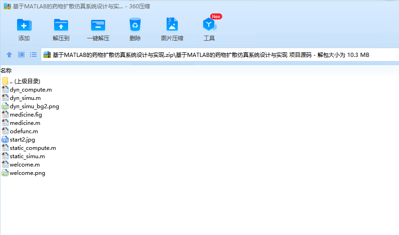The width and height of the screenshot is (399, 235).
Task: Select the '.. (上级目录)' entry
Action: 25,81
